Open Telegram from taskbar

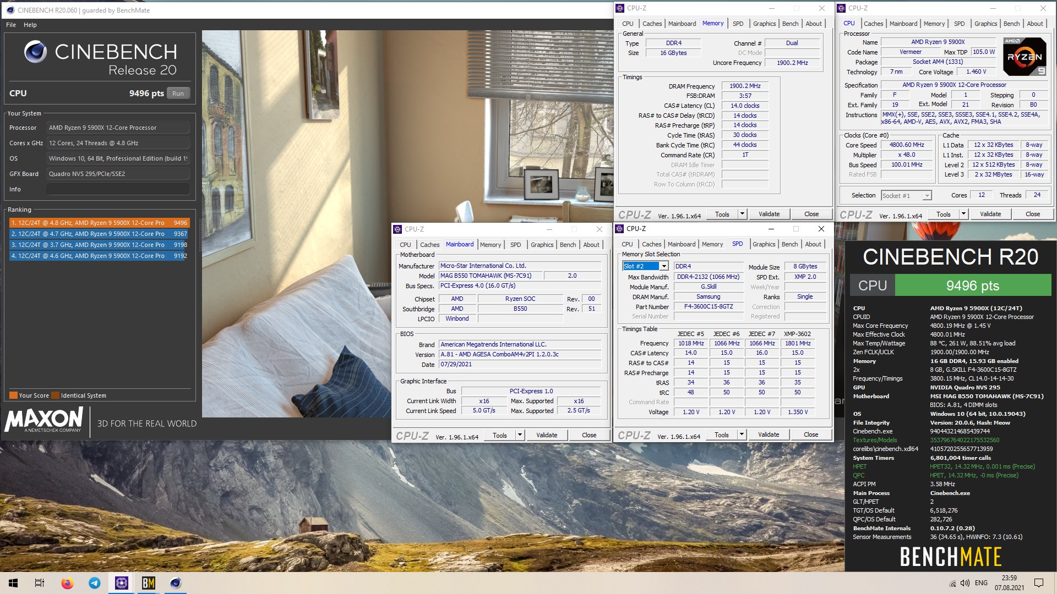(x=95, y=583)
